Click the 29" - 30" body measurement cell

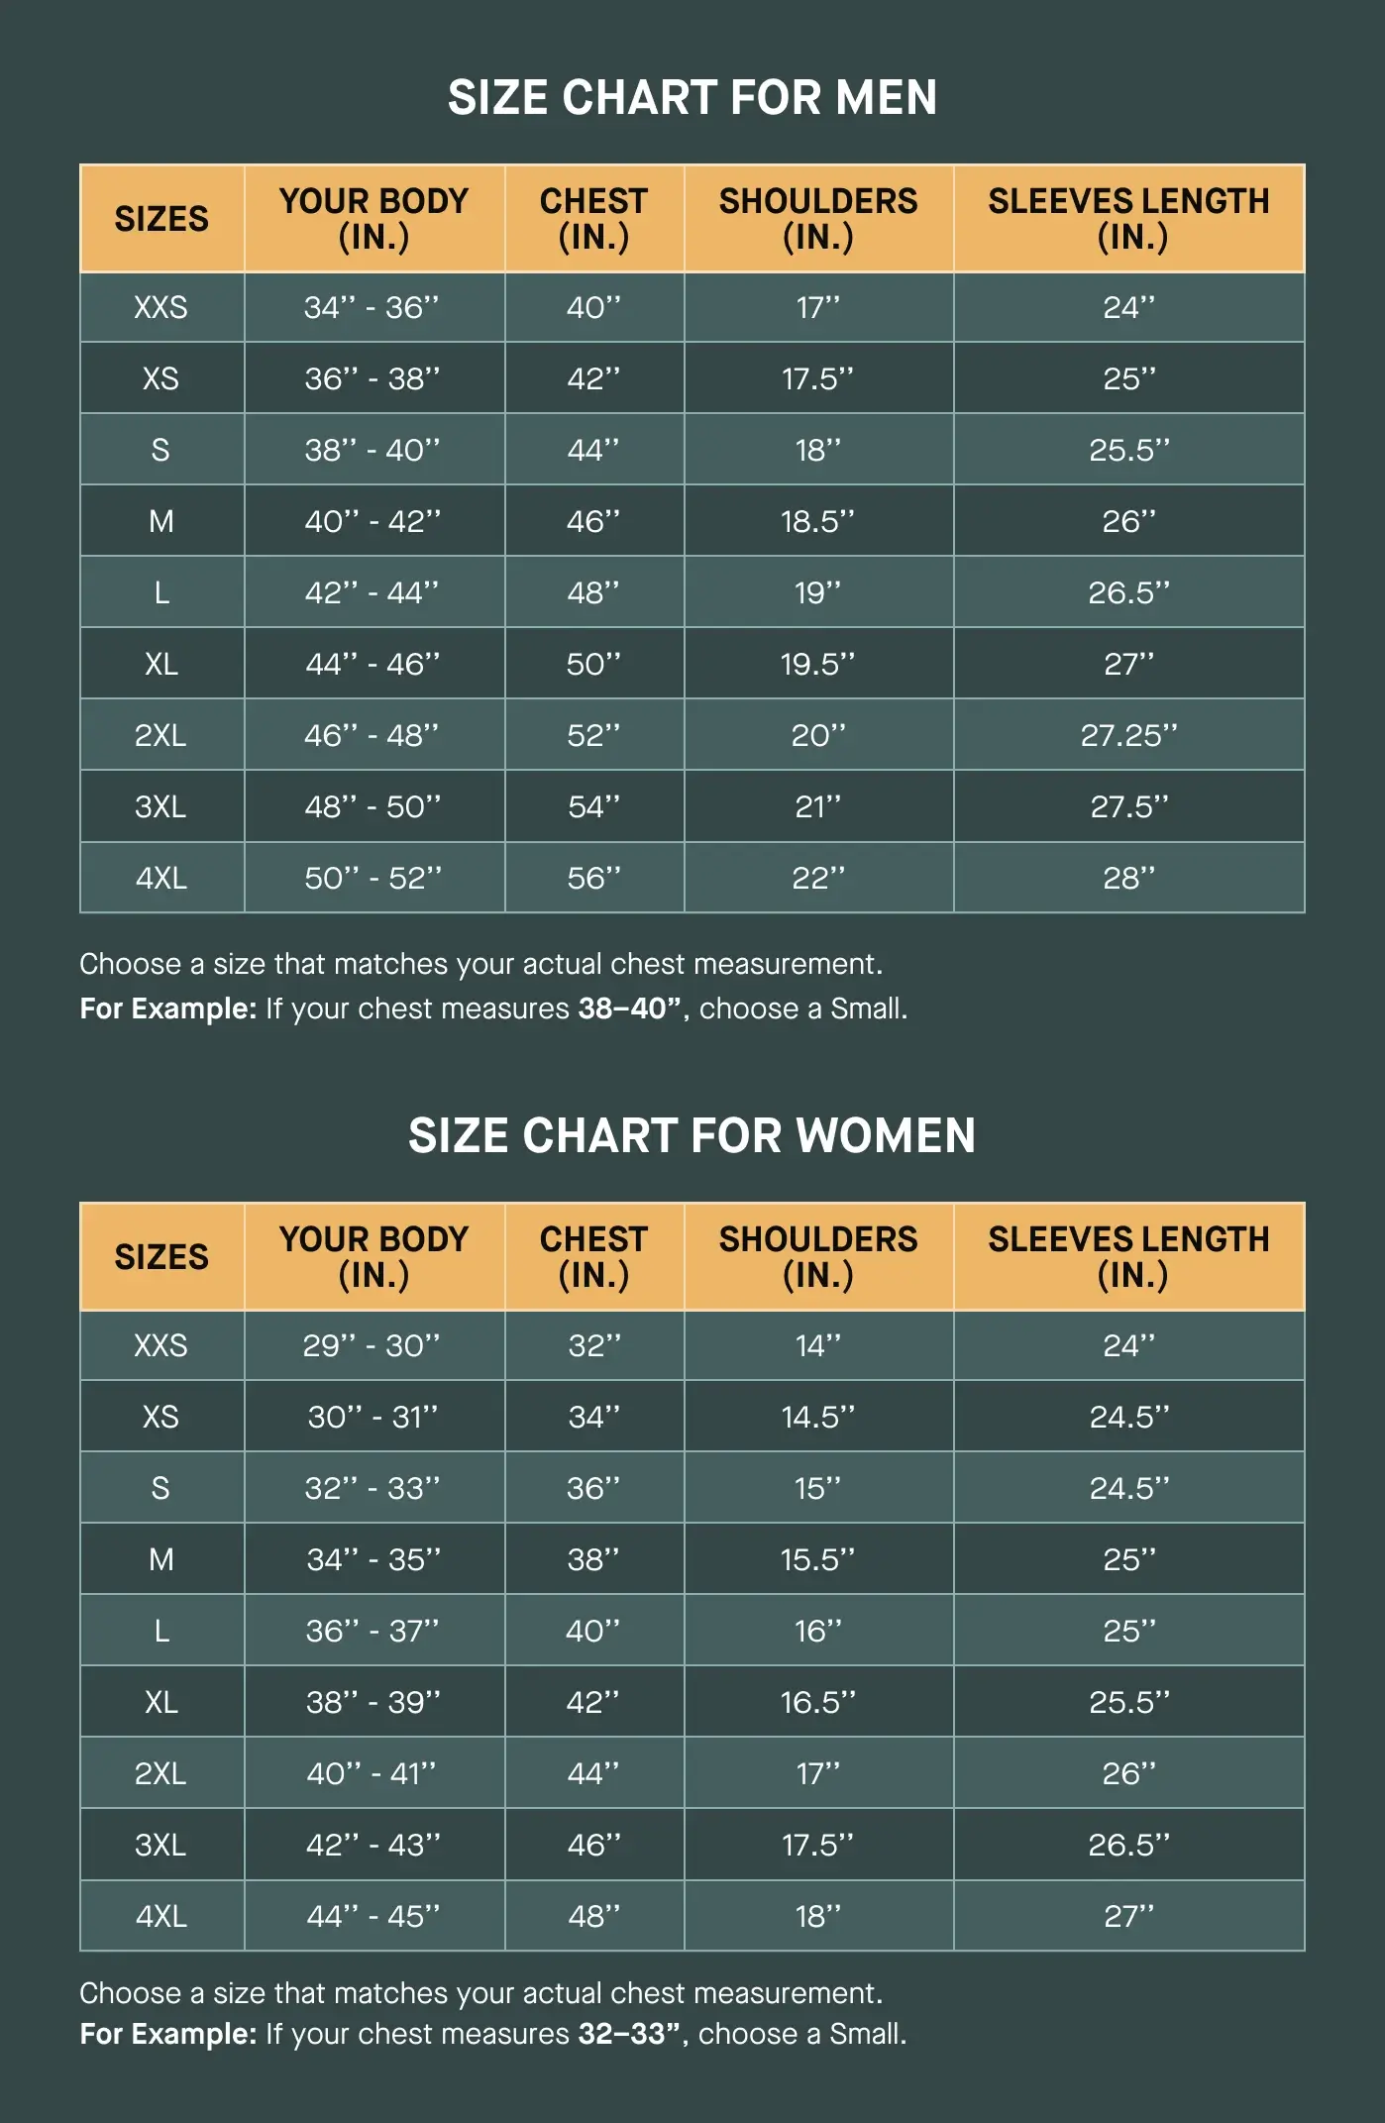372,1345
